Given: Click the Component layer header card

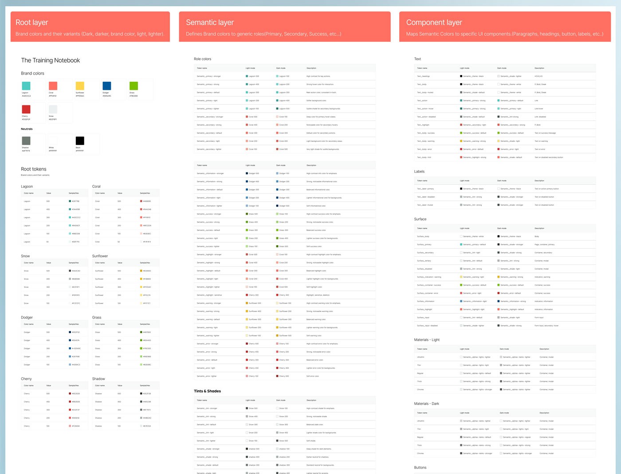Looking at the screenshot, I should [x=505, y=27].
